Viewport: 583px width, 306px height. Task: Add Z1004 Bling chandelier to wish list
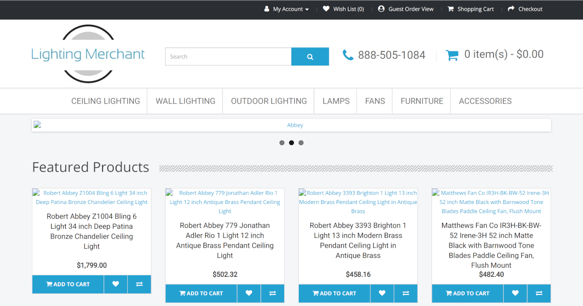(x=116, y=284)
